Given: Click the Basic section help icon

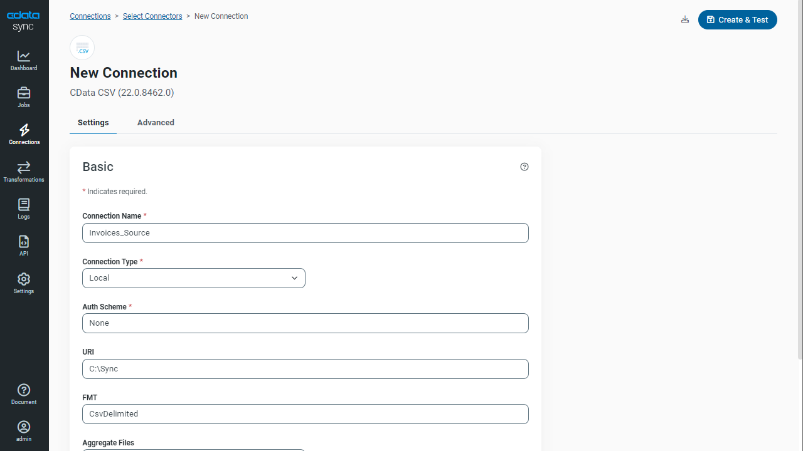Looking at the screenshot, I should (524, 167).
